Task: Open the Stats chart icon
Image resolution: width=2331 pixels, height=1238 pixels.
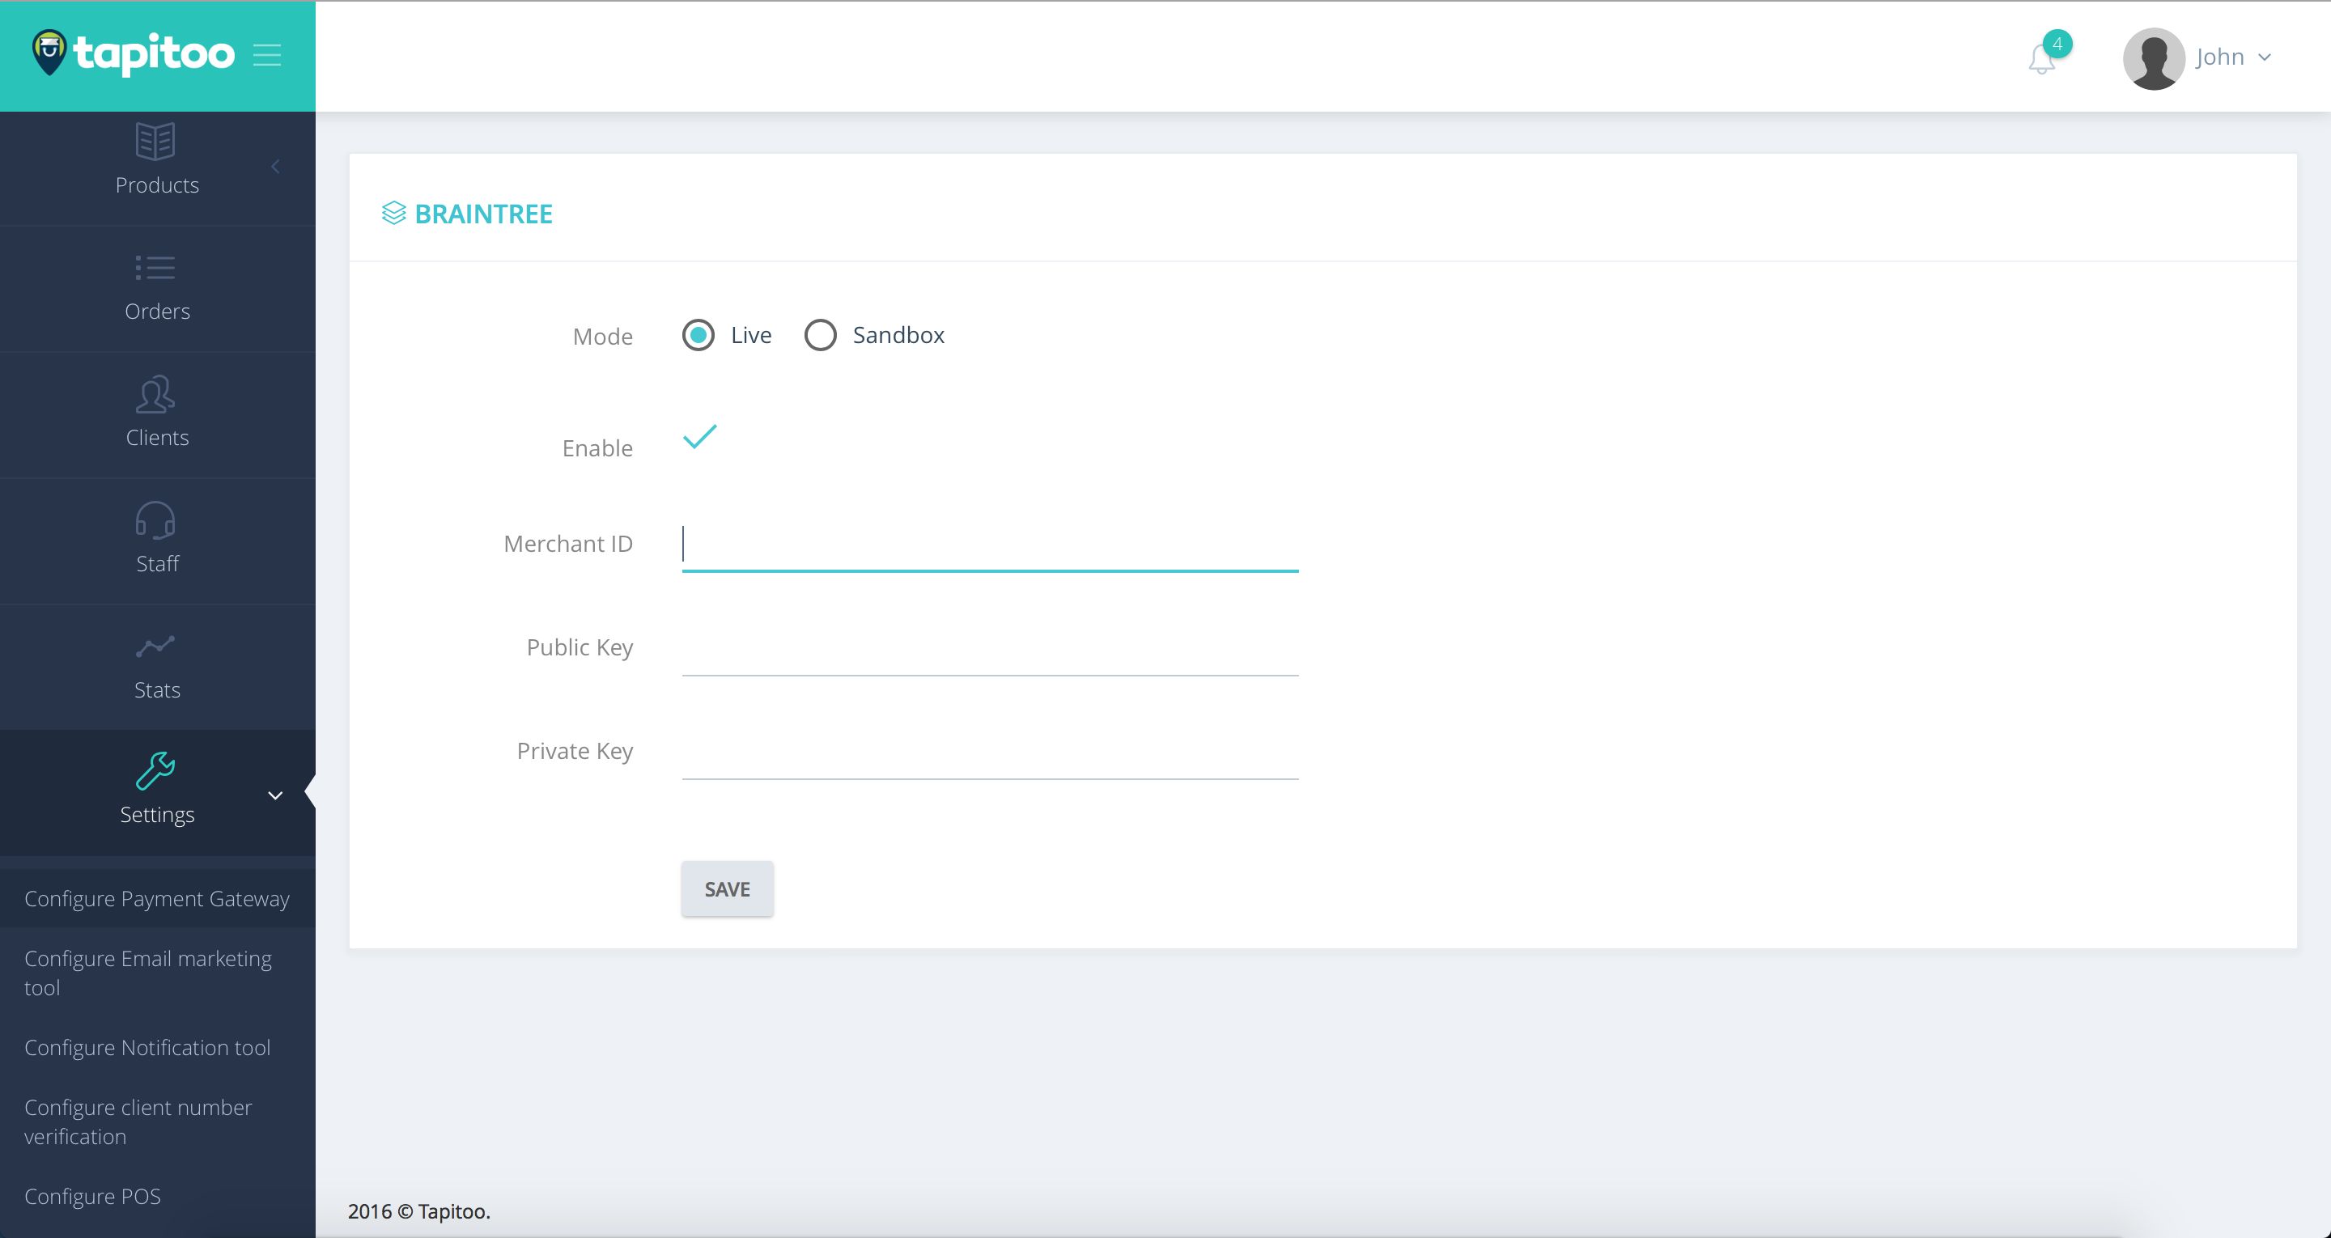Action: tap(155, 647)
